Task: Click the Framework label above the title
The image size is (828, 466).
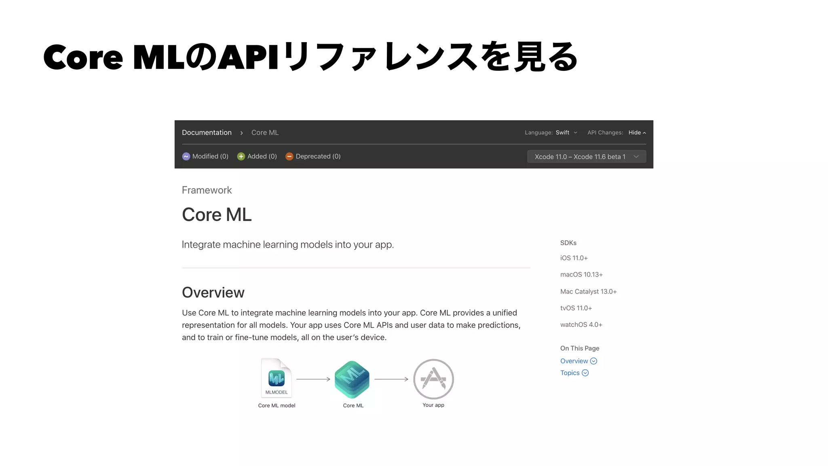Action: (x=207, y=191)
